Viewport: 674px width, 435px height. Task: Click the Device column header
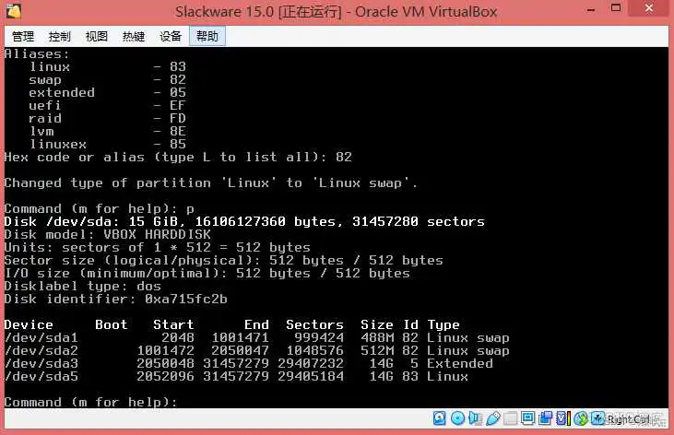(x=29, y=325)
